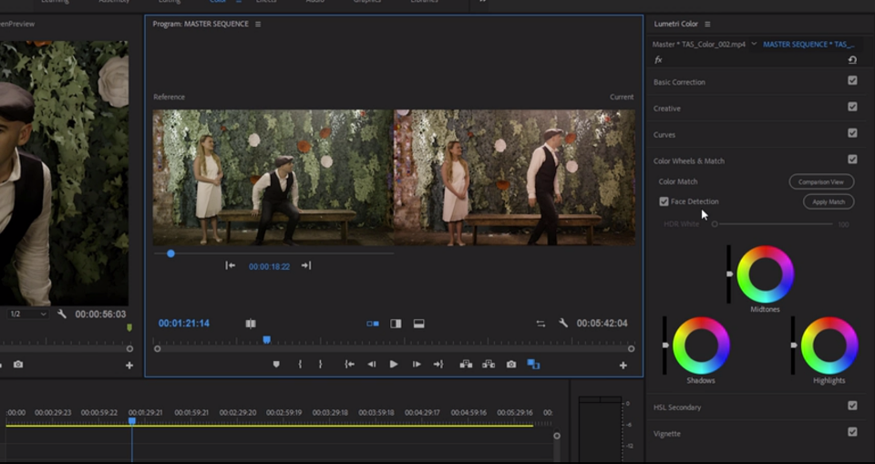875x464 pixels.
Task: Expand Vignette section
Action: [667, 433]
